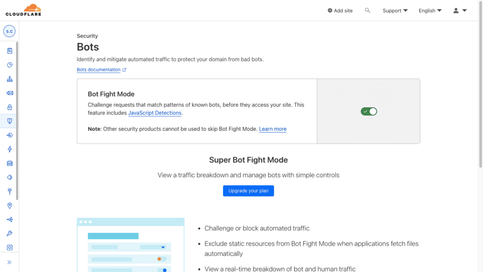
Task: Click the Security breadcrumb label
Action: [87, 36]
